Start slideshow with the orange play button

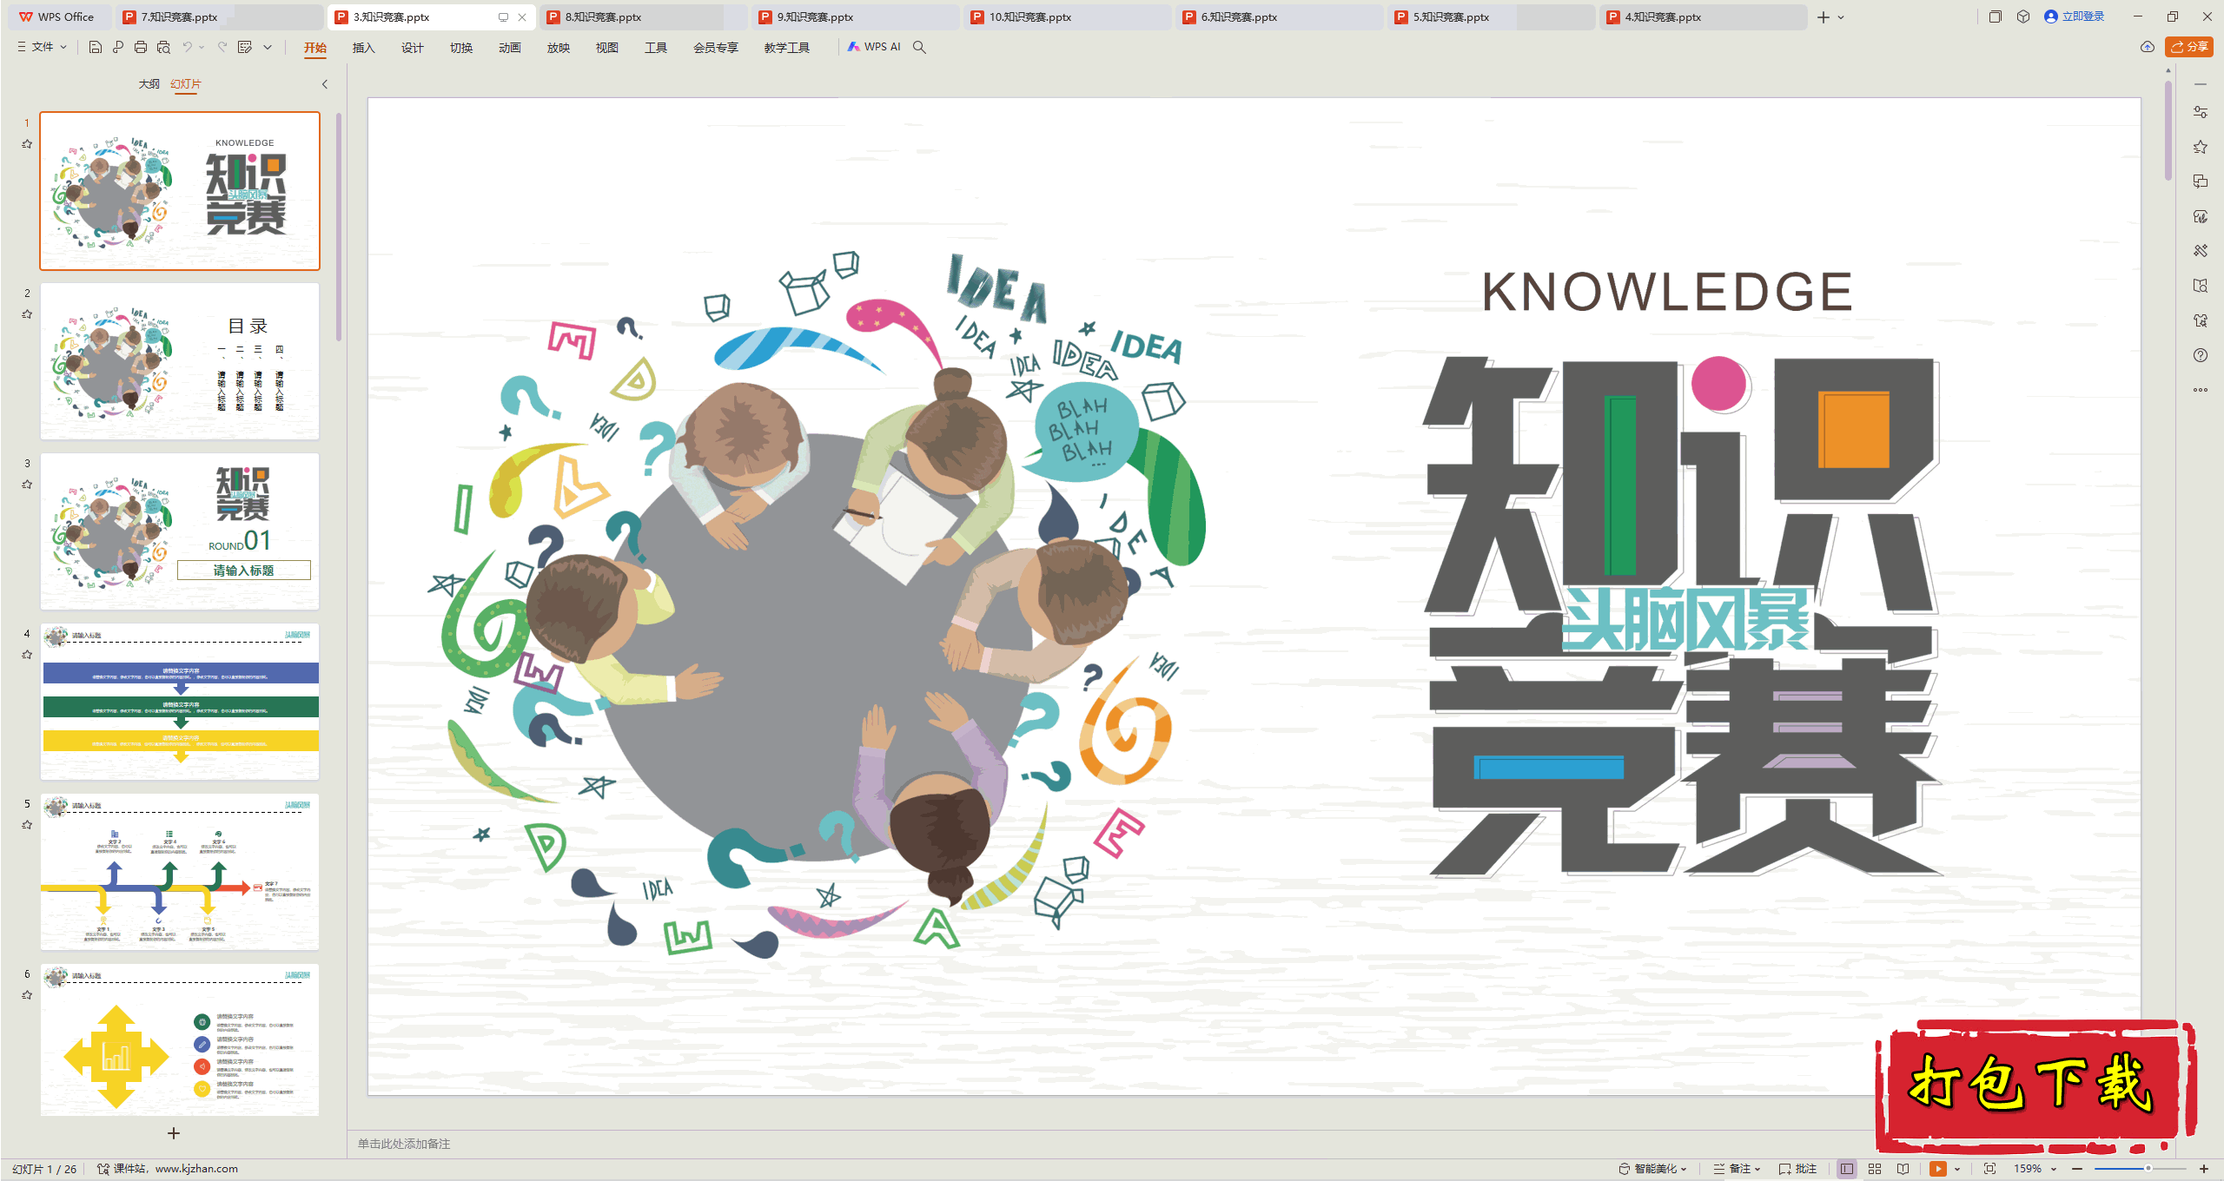click(1938, 1169)
